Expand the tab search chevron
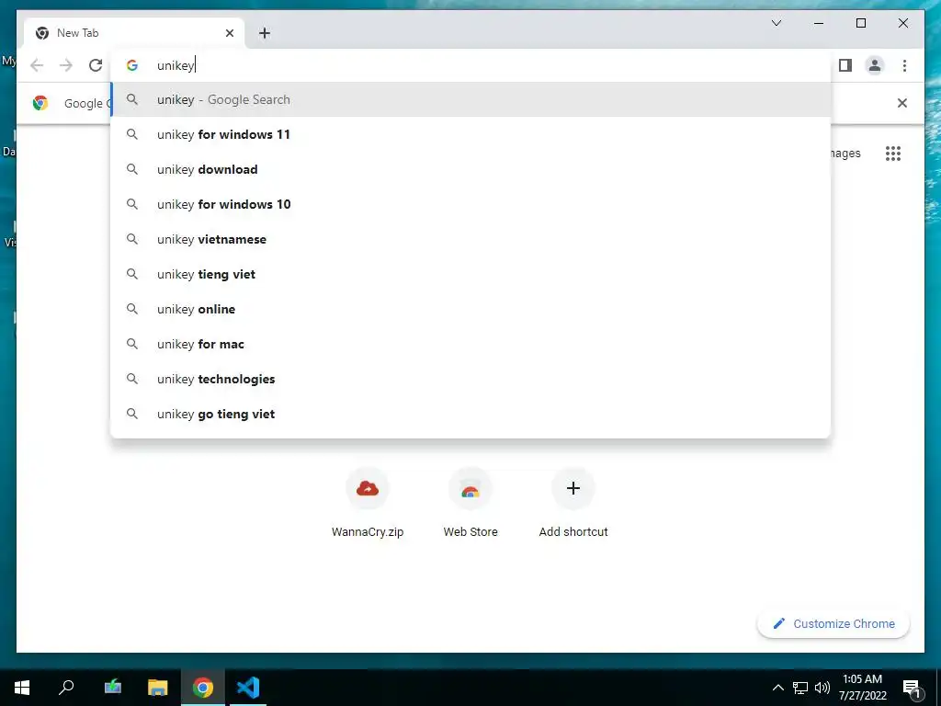This screenshot has height=706, width=941. 776,23
